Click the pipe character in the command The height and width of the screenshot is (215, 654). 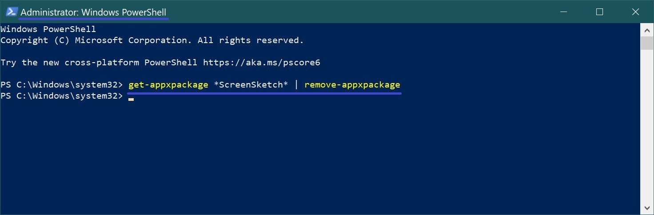click(296, 85)
